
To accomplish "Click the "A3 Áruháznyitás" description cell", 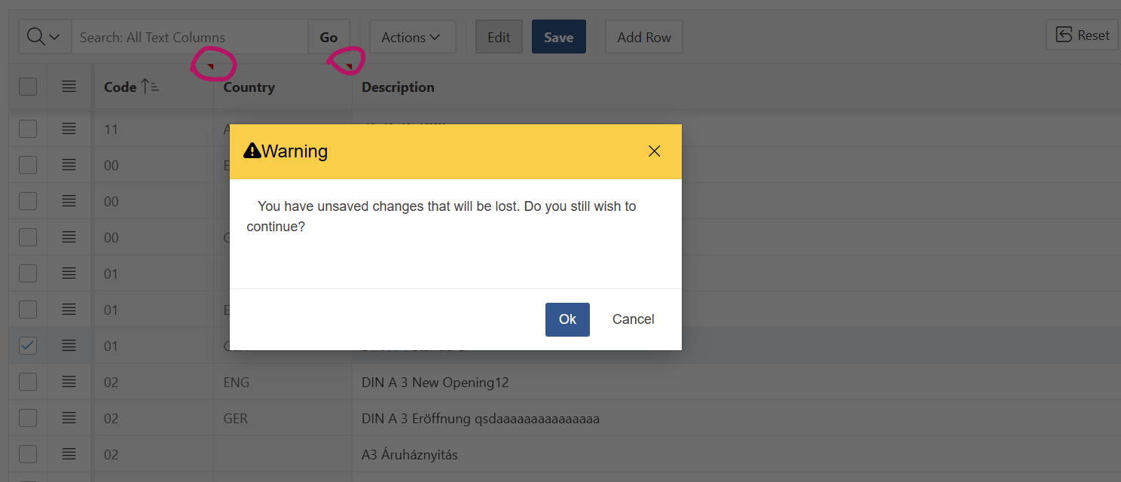I will point(410,455).
